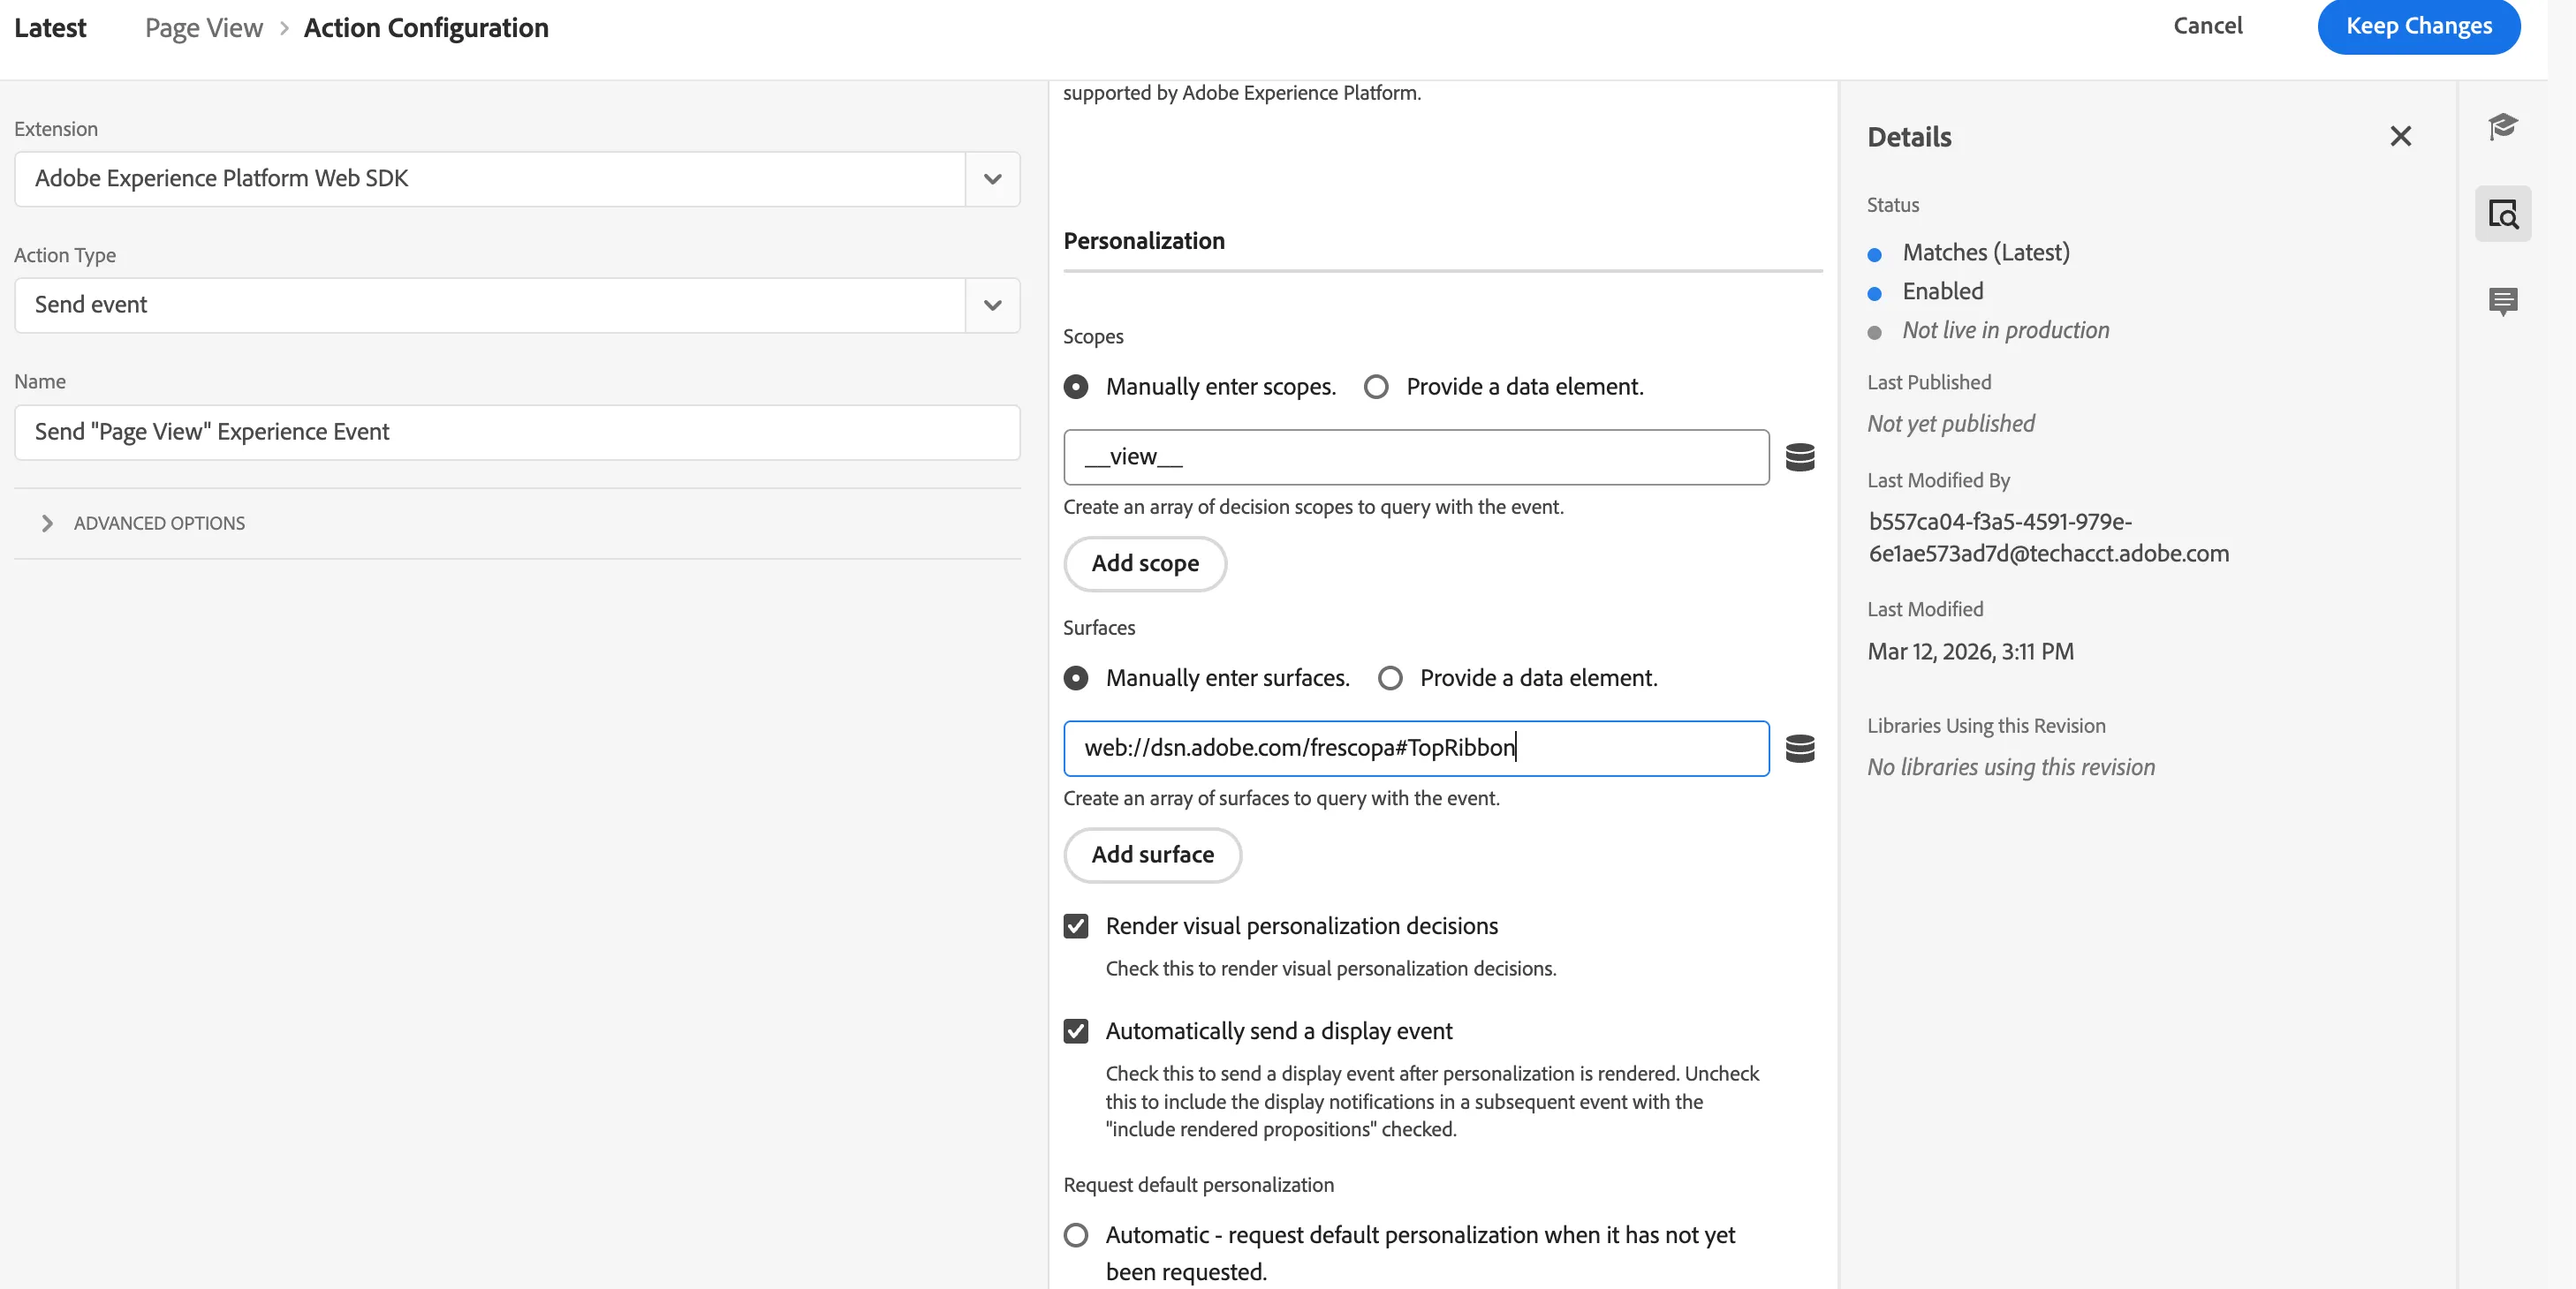The width and height of the screenshot is (2576, 1289).
Task: Open the comments notes icon
Action: point(2503,301)
